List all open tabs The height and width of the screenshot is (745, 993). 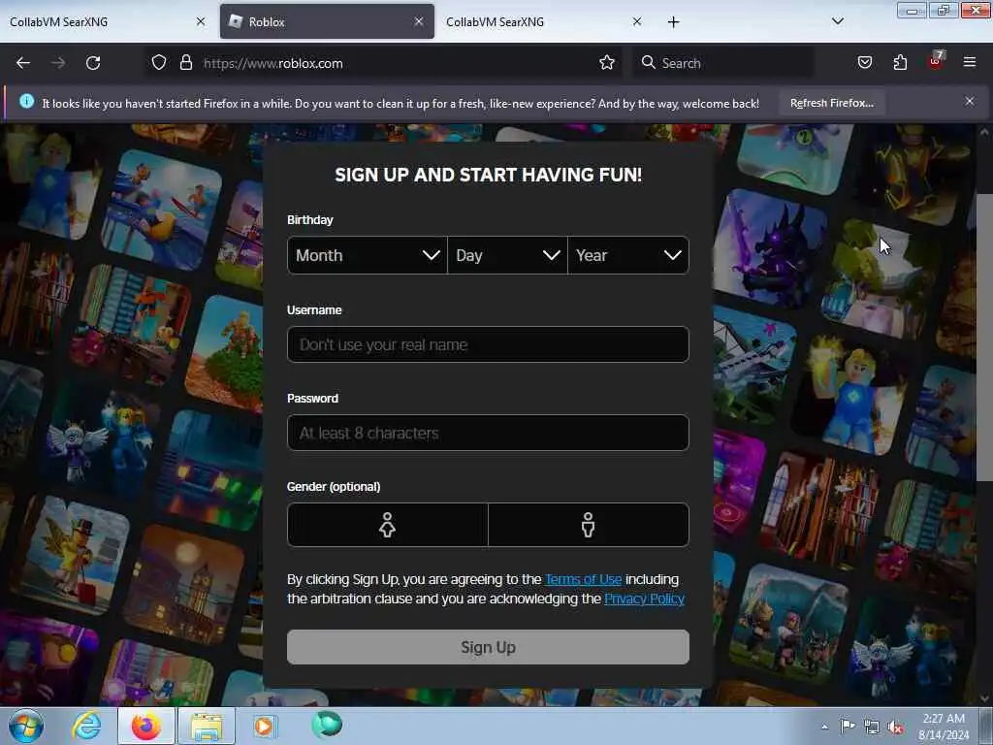pos(837,21)
